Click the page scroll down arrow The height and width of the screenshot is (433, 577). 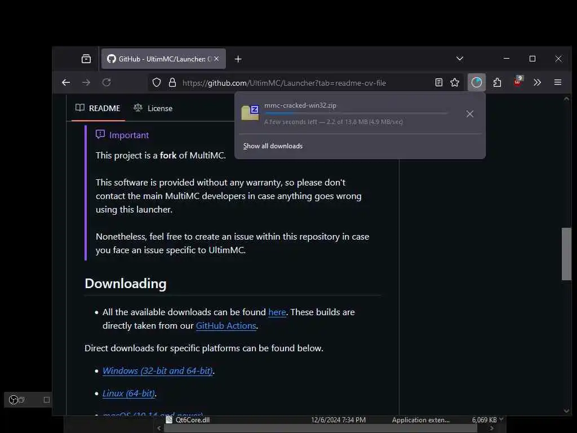click(x=566, y=411)
